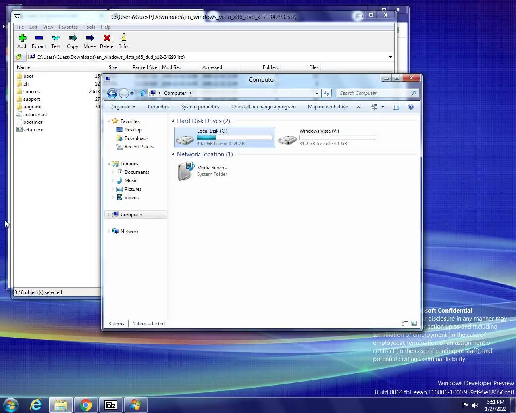
Task: Click the Start button on taskbar
Action: pos(10,405)
